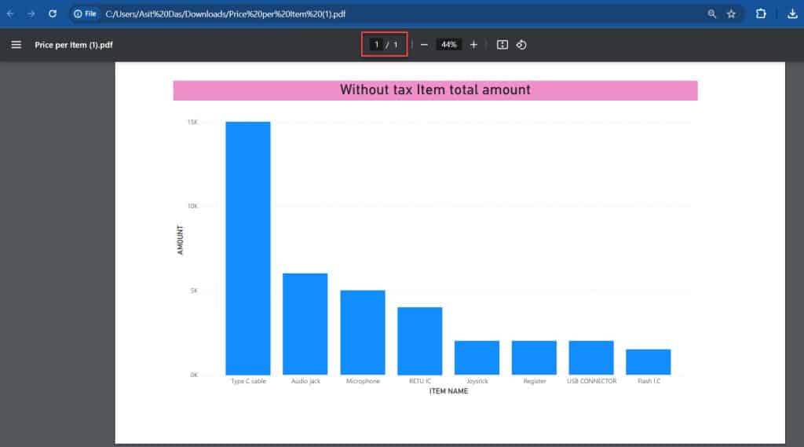Select the Joystick axis label
The height and width of the screenshot is (447, 804).
(x=477, y=381)
